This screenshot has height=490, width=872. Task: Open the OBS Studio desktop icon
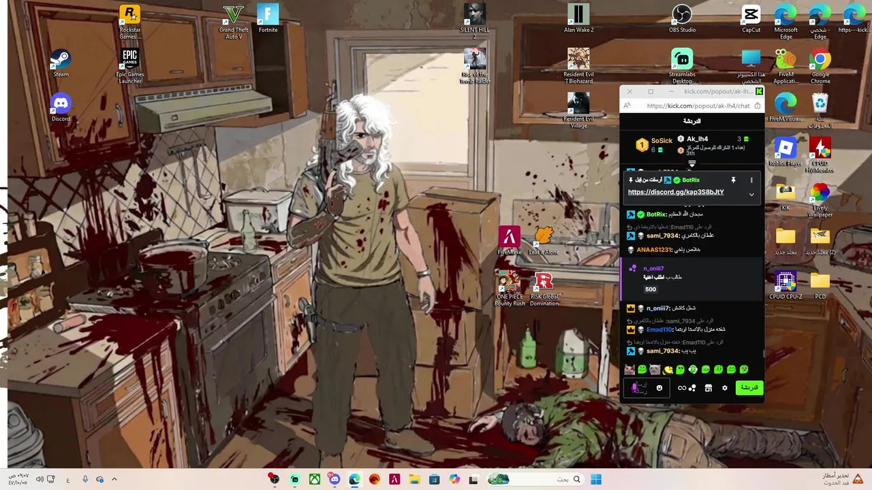(682, 19)
